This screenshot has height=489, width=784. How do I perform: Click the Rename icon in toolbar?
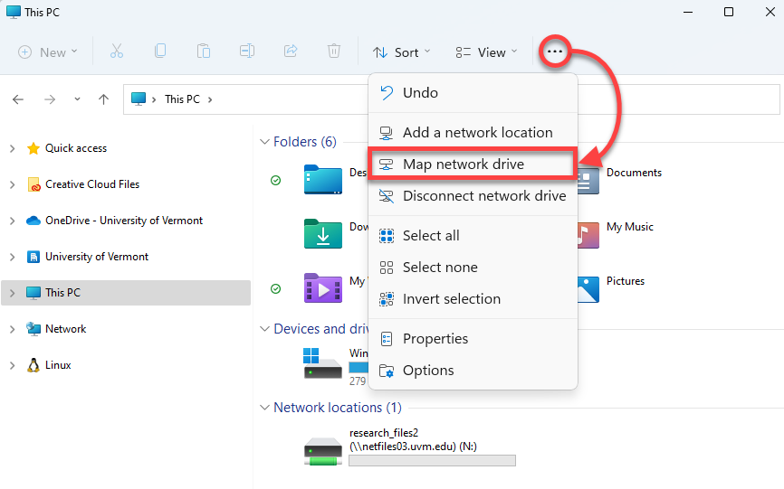(247, 52)
